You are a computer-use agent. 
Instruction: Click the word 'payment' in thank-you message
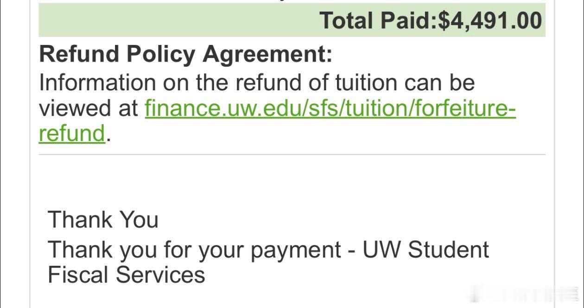click(x=296, y=251)
